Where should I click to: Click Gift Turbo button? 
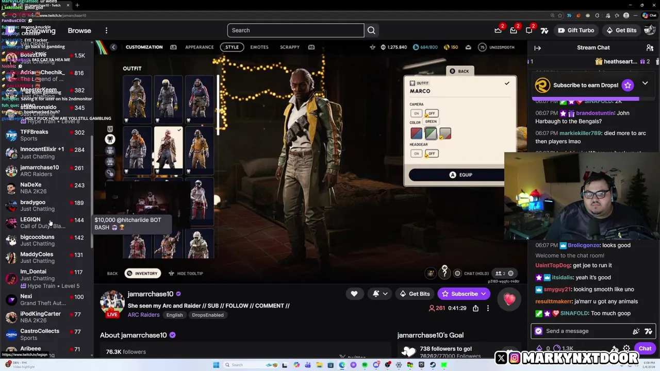click(x=576, y=30)
